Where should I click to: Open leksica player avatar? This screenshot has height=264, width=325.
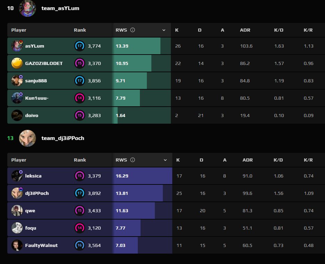point(17,176)
